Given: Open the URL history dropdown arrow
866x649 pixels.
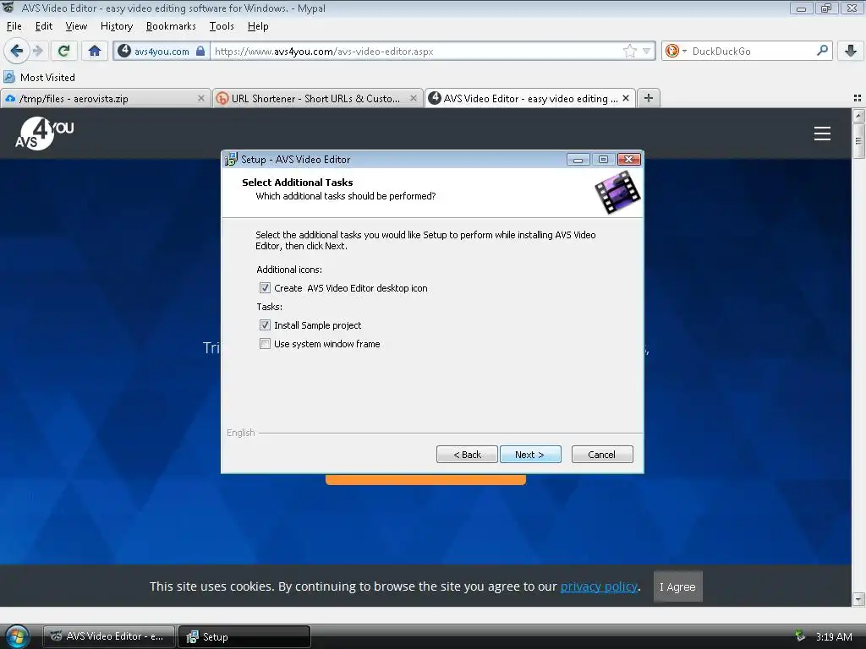Looking at the screenshot, I should point(646,52).
